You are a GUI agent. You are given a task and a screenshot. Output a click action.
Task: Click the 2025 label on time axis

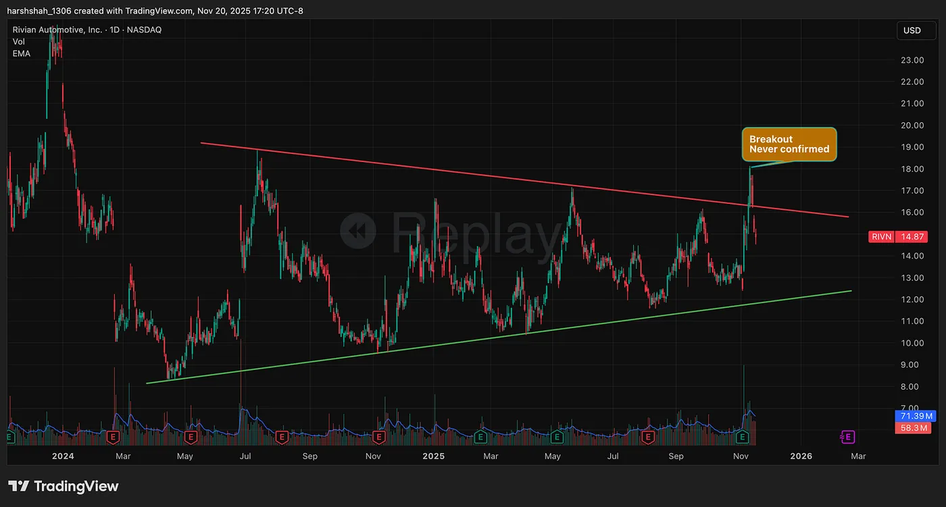point(433,456)
